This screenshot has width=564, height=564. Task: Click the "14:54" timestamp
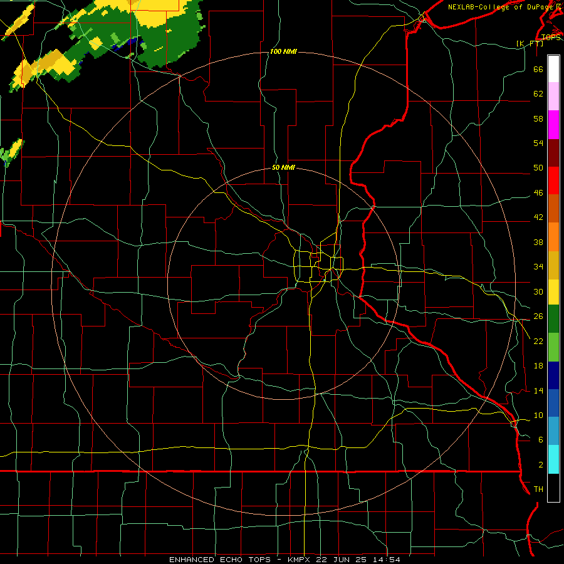(386, 560)
